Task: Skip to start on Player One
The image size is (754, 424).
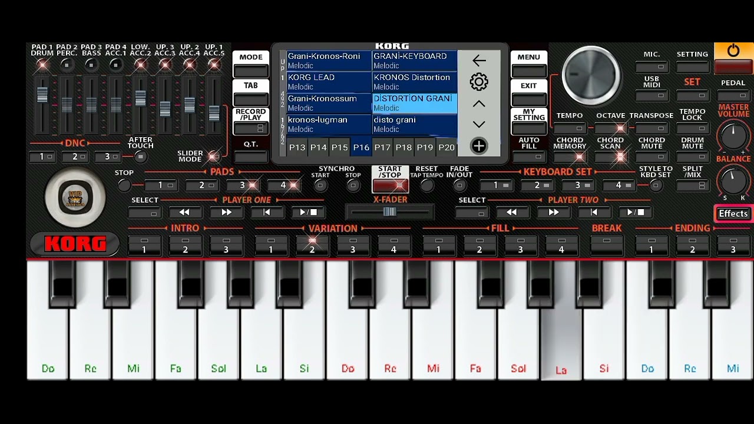Action: point(267,213)
